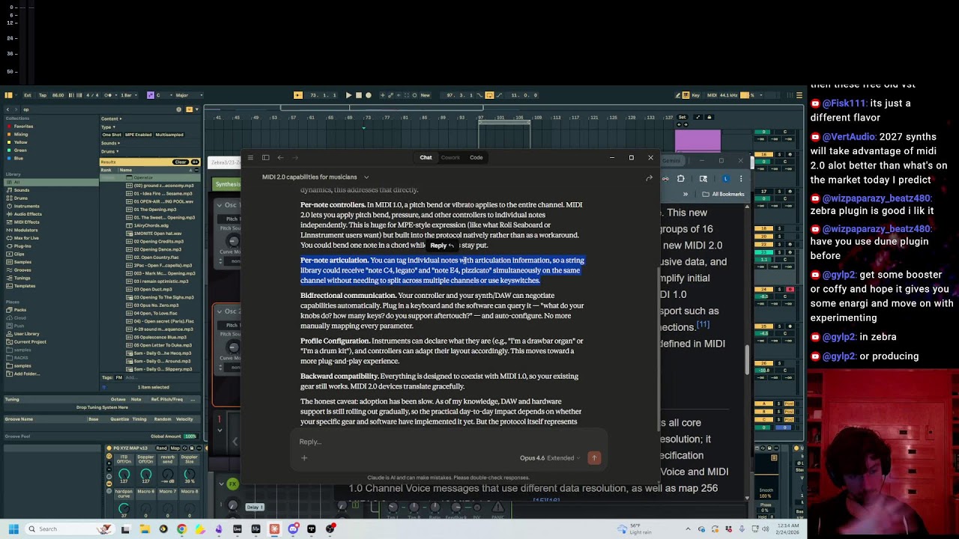Select the Mixing collection
Viewport: 959px width, 539px height.
21,134
